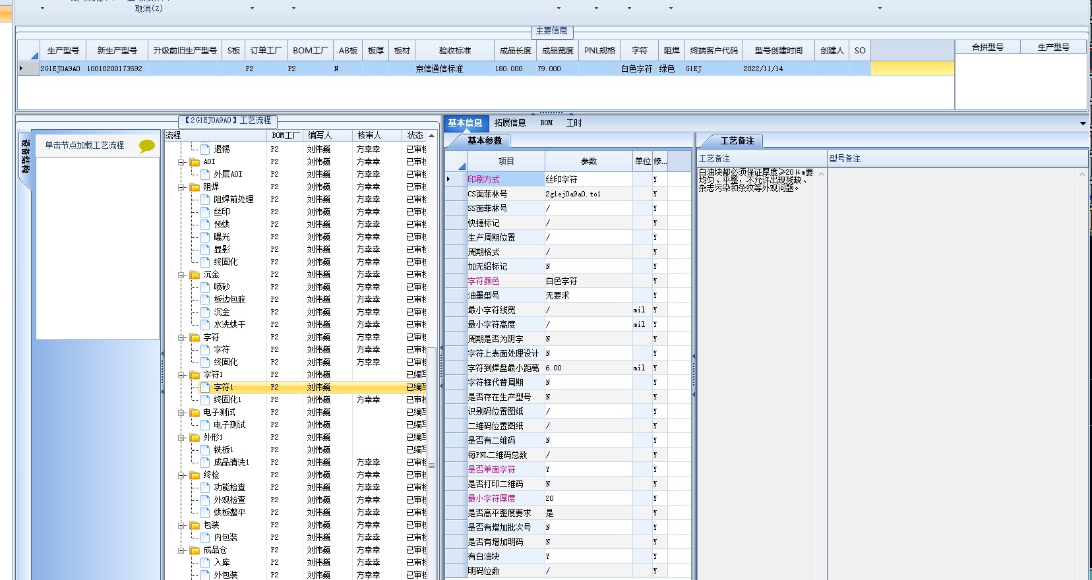The image size is (1092, 580).
Task: Collapse the 沉金 folder node
Action: coord(181,274)
